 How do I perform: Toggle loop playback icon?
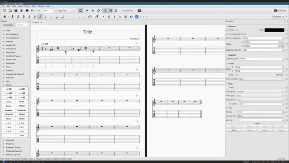click(x=98, y=11)
